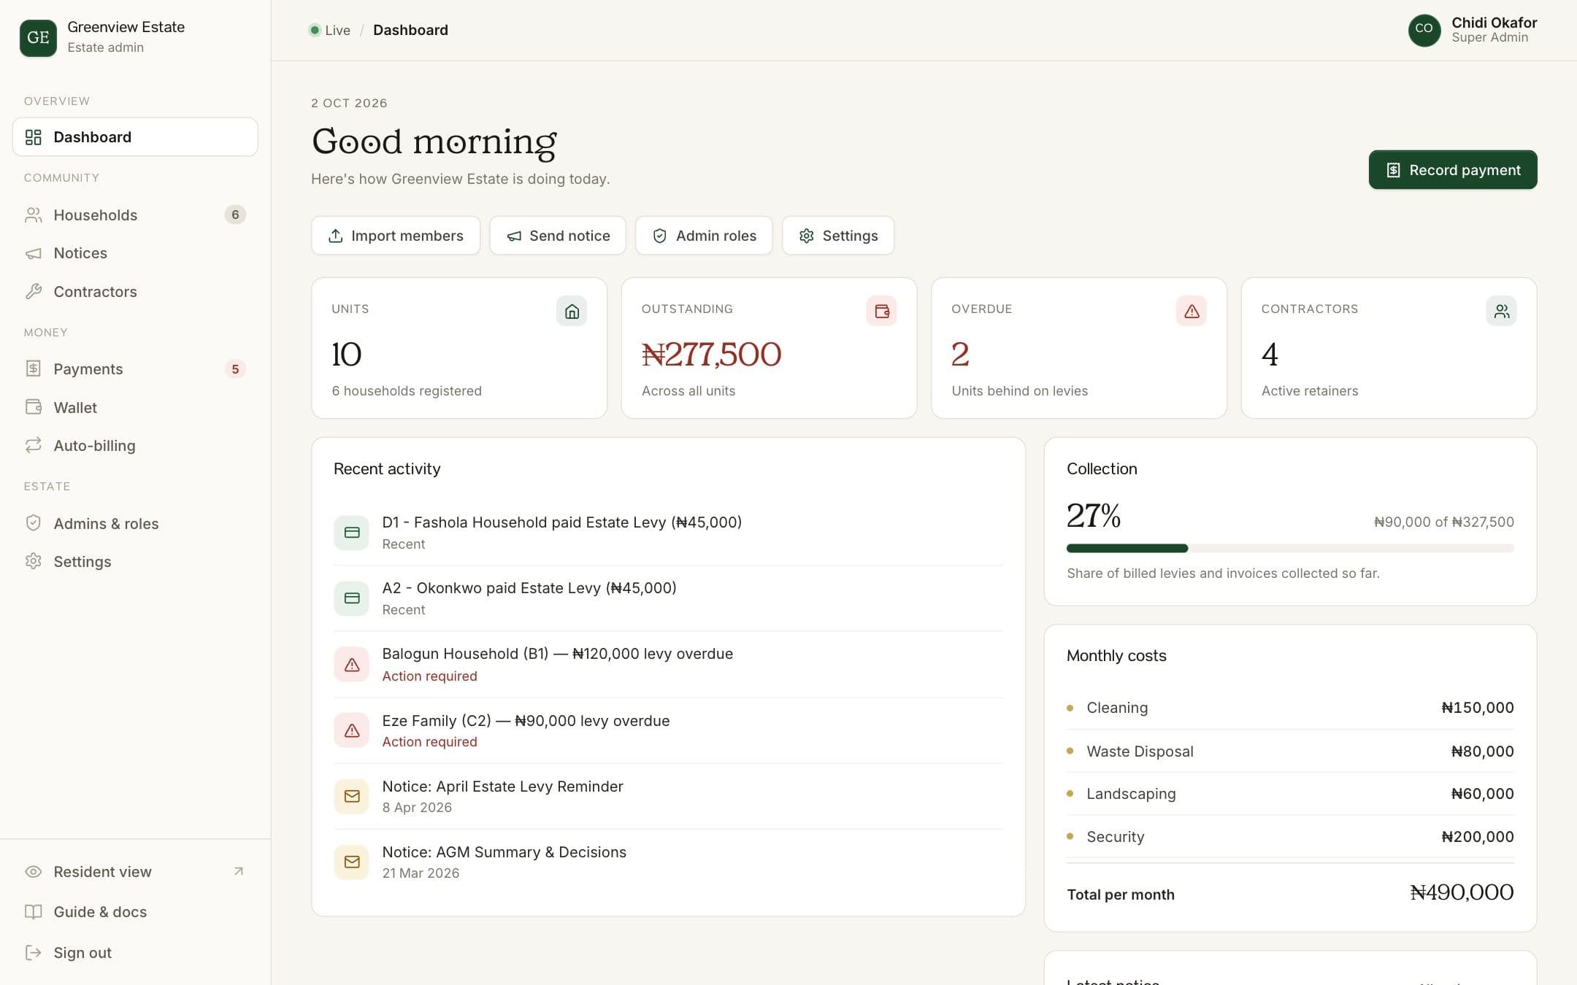This screenshot has height=985, width=1577.
Task: Open Contractors in the sidebar
Action: 135,292
